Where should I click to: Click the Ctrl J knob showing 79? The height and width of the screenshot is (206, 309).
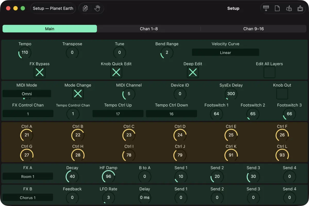[x=180, y=155]
